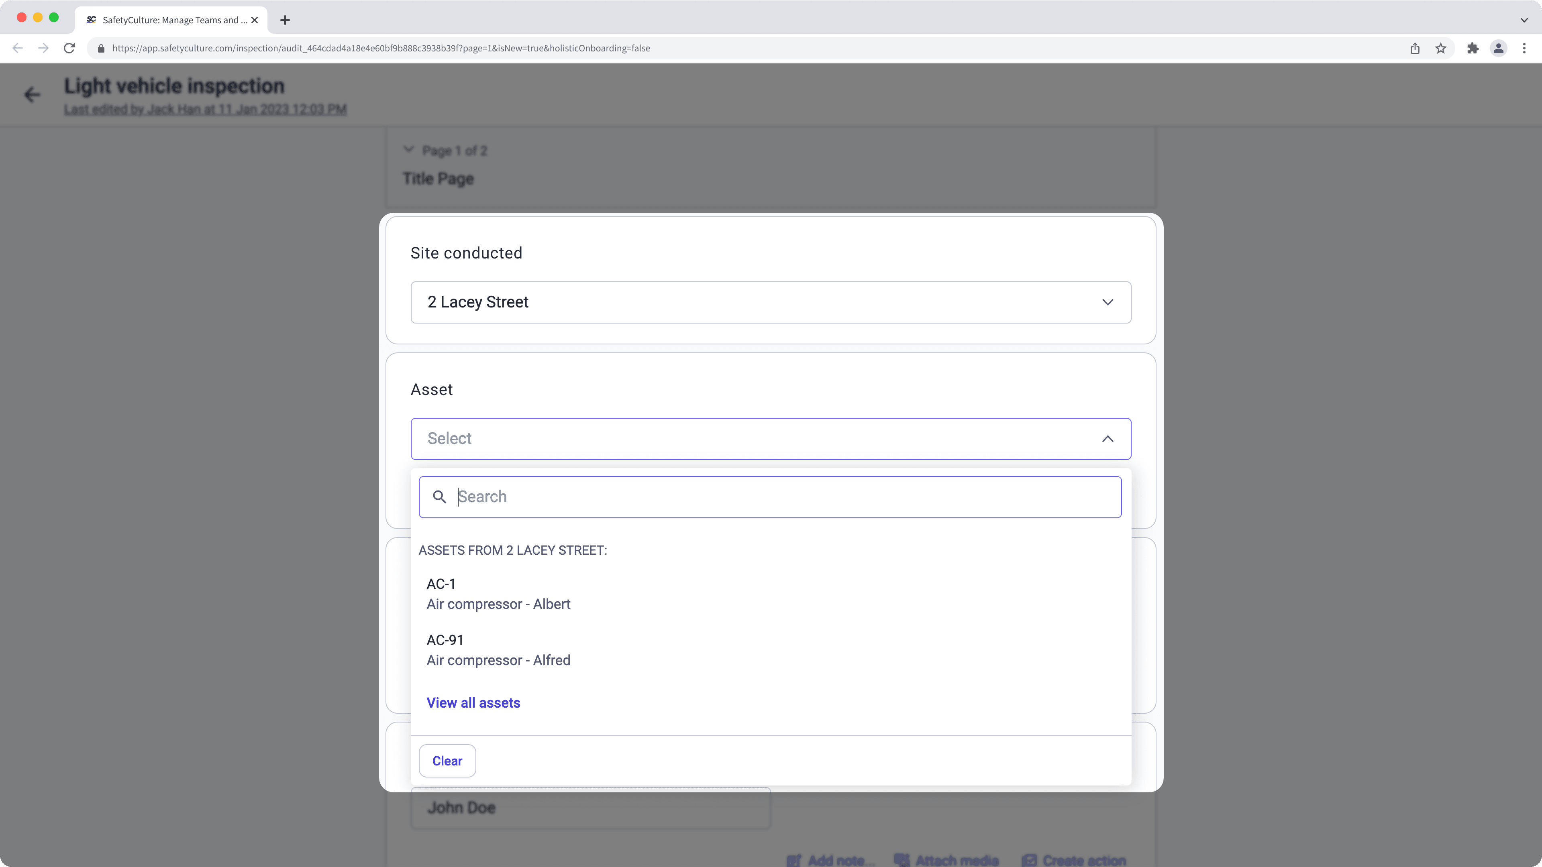
Task: Click the browser back navigation arrow
Action: pos(17,48)
